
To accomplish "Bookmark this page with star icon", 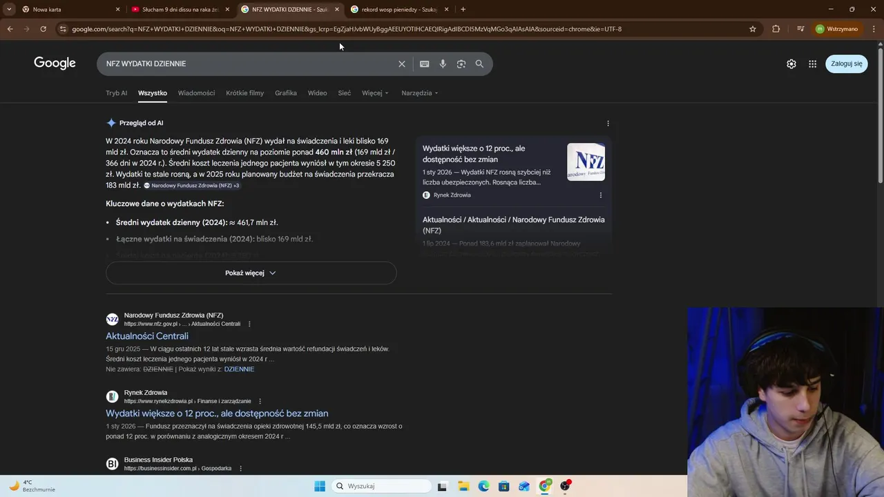I will [753, 29].
